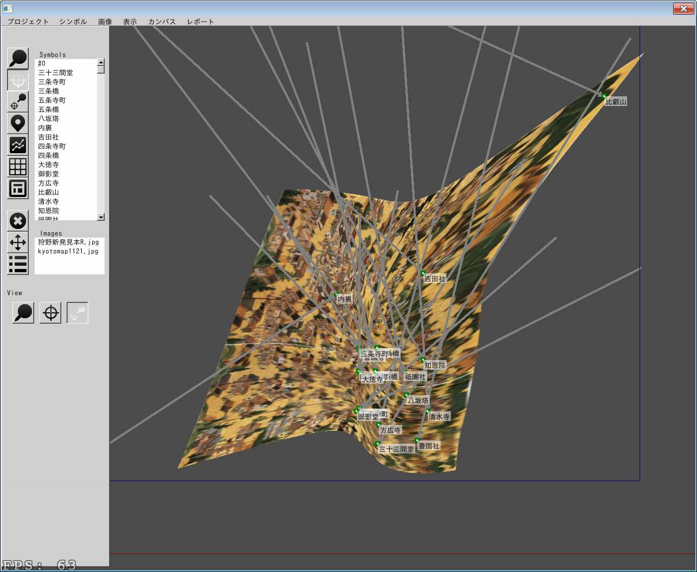
Task: Select the faded crosshair target tool under the top speech bubble
Action: [18, 80]
